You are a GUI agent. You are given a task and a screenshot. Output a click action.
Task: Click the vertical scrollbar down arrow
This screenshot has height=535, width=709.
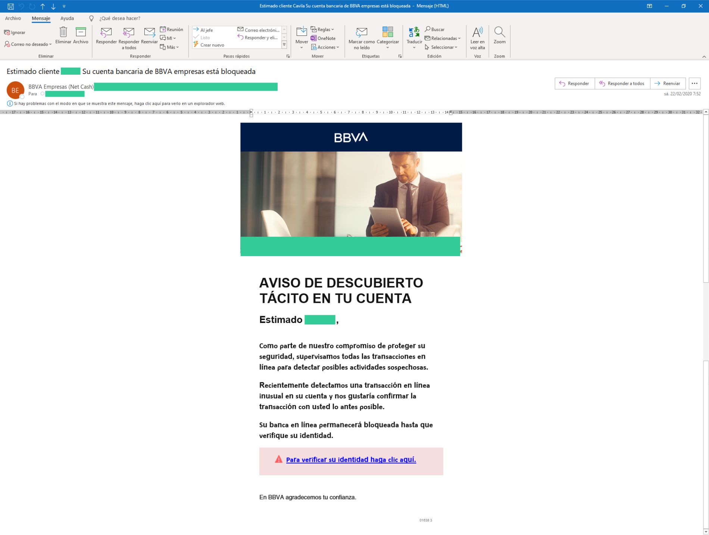[705, 531]
